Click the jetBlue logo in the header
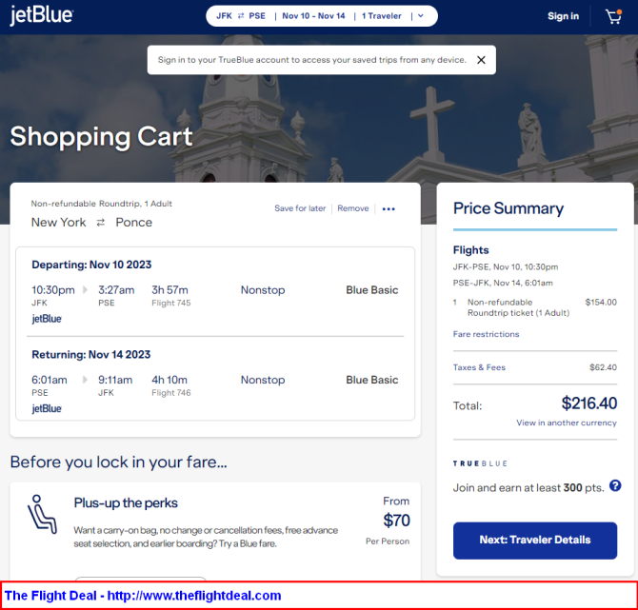The height and width of the screenshot is (610, 638). 42,15
